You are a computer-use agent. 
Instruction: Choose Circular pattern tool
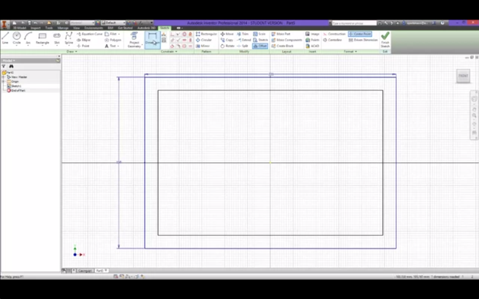pos(204,40)
